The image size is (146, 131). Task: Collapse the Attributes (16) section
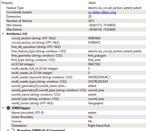click(3, 34)
